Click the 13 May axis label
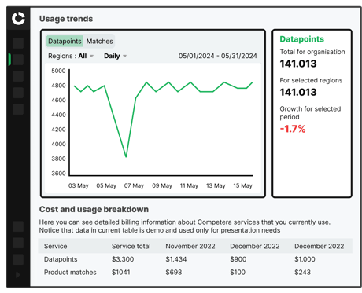362x293 pixels. click(216, 185)
